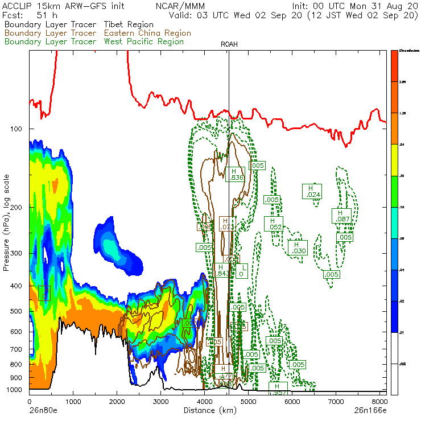Screen dimensions: 421x421
Task: Click the '26n166e' end coordinate label
Action: pos(370,410)
